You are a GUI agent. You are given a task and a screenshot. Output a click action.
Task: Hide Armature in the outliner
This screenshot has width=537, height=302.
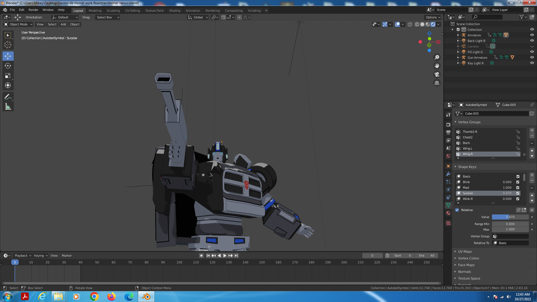click(532, 35)
